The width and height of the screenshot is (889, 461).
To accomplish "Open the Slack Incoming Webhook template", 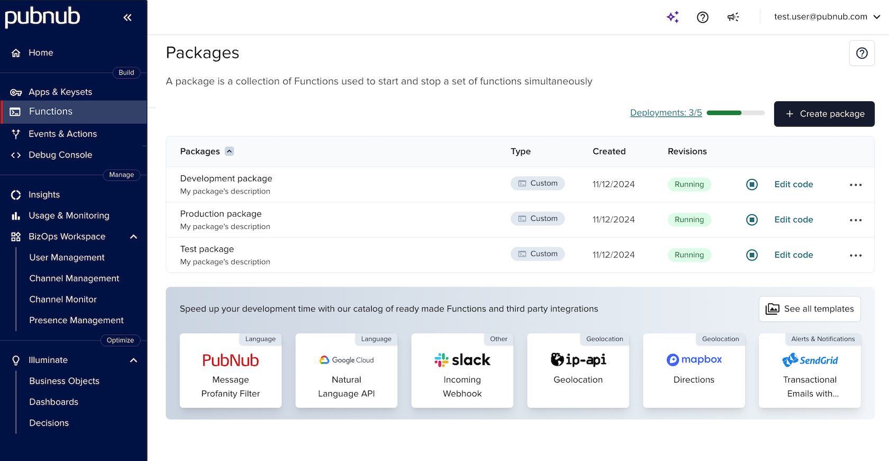I will click(462, 370).
